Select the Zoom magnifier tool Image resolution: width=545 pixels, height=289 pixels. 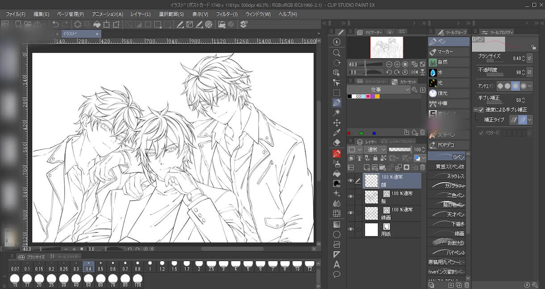coord(337,52)
